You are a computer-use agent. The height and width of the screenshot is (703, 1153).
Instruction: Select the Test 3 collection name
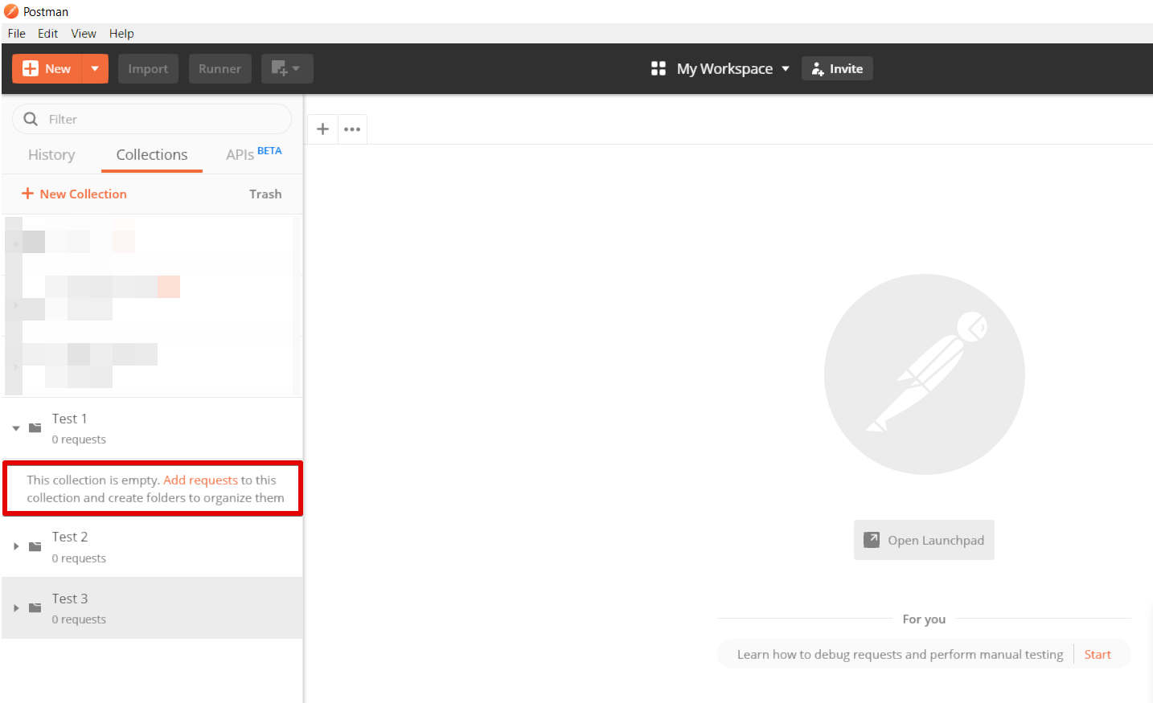pyautogui.click(x=70, y=599)
